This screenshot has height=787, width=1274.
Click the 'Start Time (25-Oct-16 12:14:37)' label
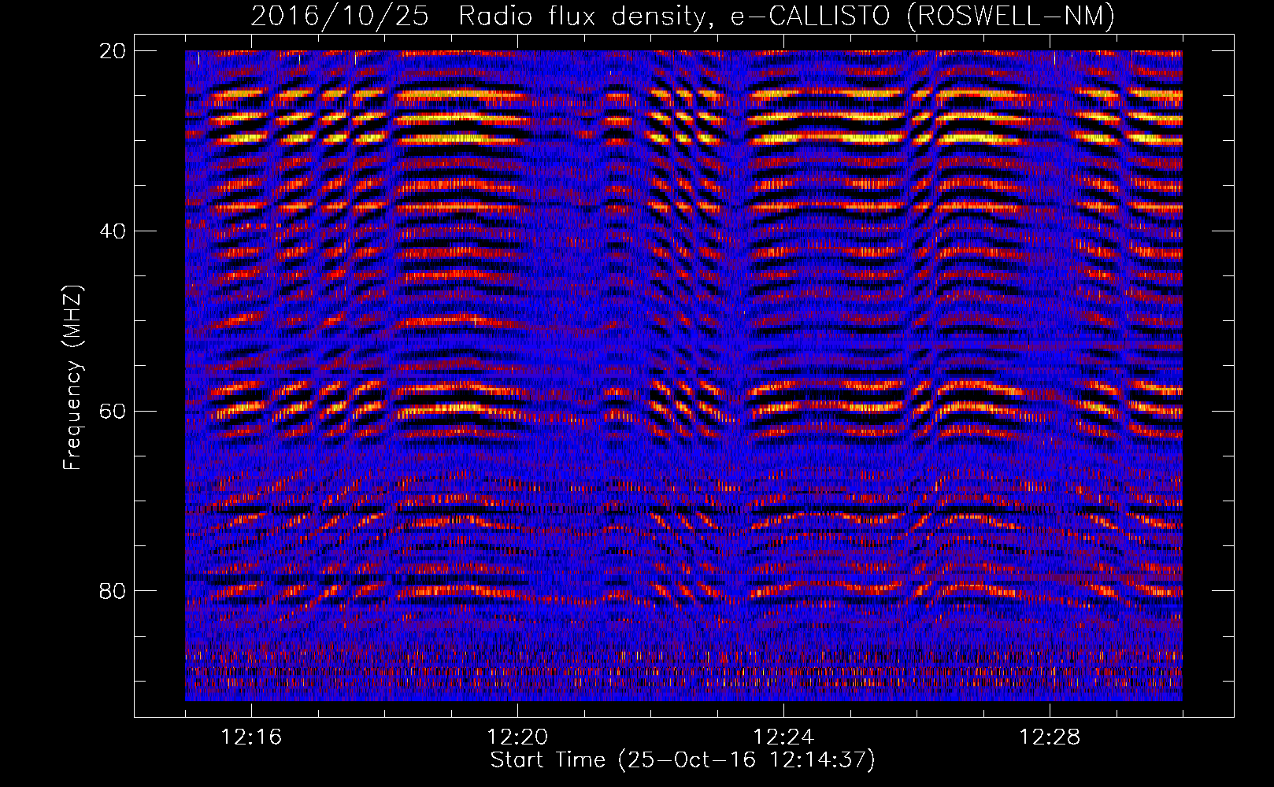click(x=683, y=760)
